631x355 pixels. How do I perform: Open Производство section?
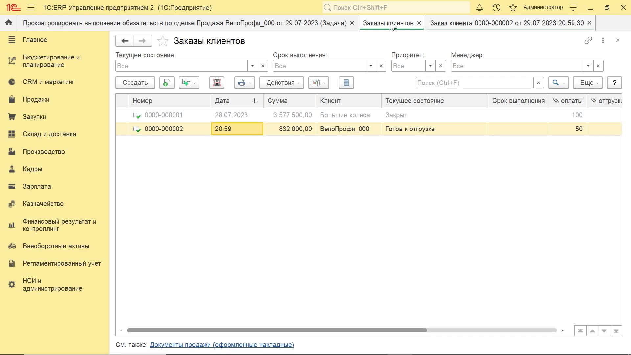coord(55,152)
